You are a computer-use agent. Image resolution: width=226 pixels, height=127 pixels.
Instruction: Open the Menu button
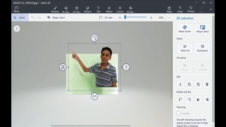(x=17, y=10)
